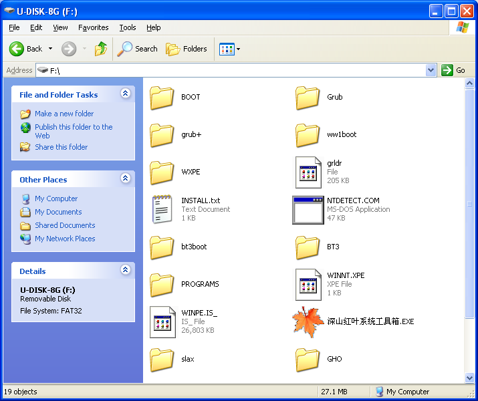Image resolution: width=478 pixels, height=401 pixels.
Task: Open the Grub folder icon
Action: pos(308,98)
